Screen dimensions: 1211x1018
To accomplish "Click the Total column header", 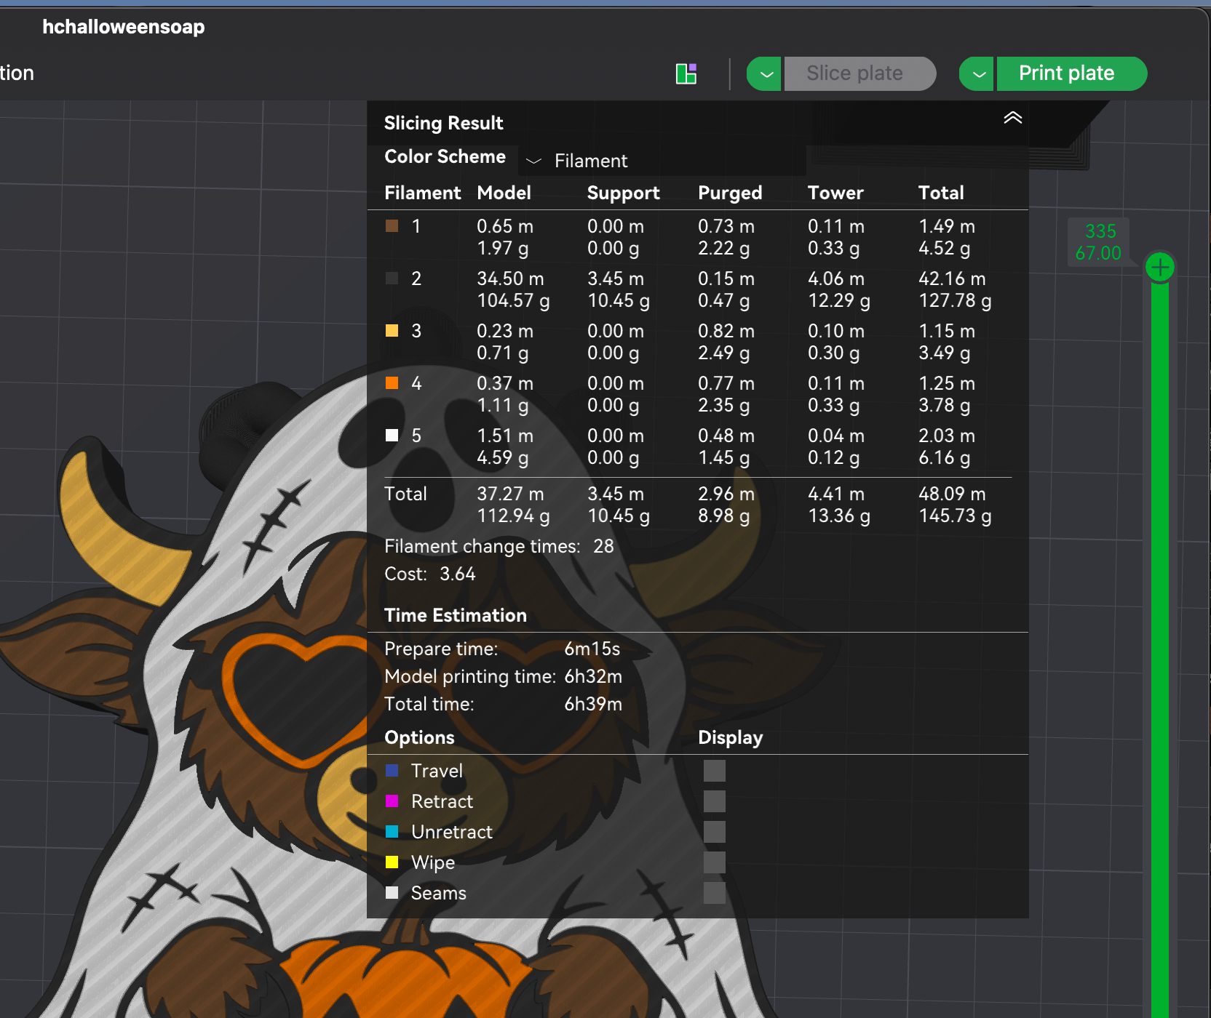I will point(941,193).
